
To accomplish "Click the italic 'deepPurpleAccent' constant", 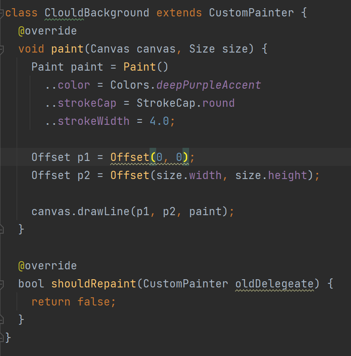I will pos(209,85).
